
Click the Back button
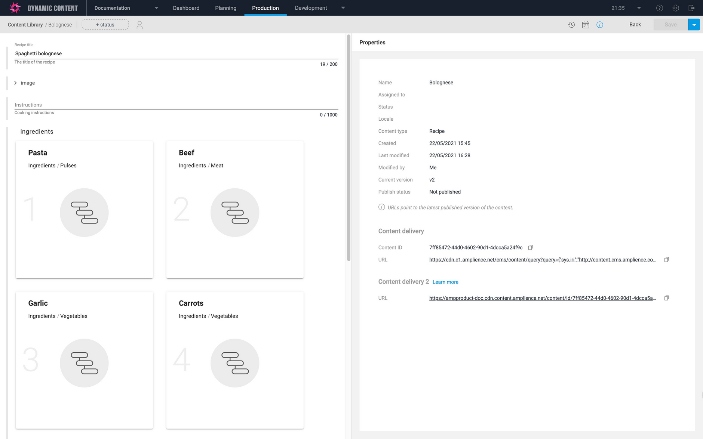pos(635,24)
